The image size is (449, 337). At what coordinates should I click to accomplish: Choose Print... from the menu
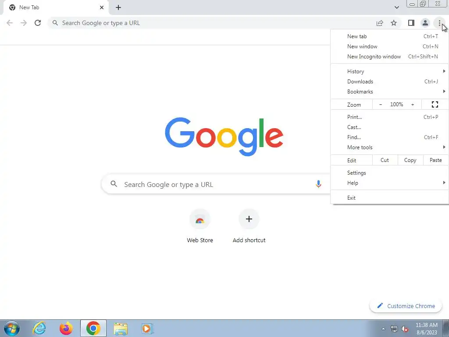click(x=389, y=117)
